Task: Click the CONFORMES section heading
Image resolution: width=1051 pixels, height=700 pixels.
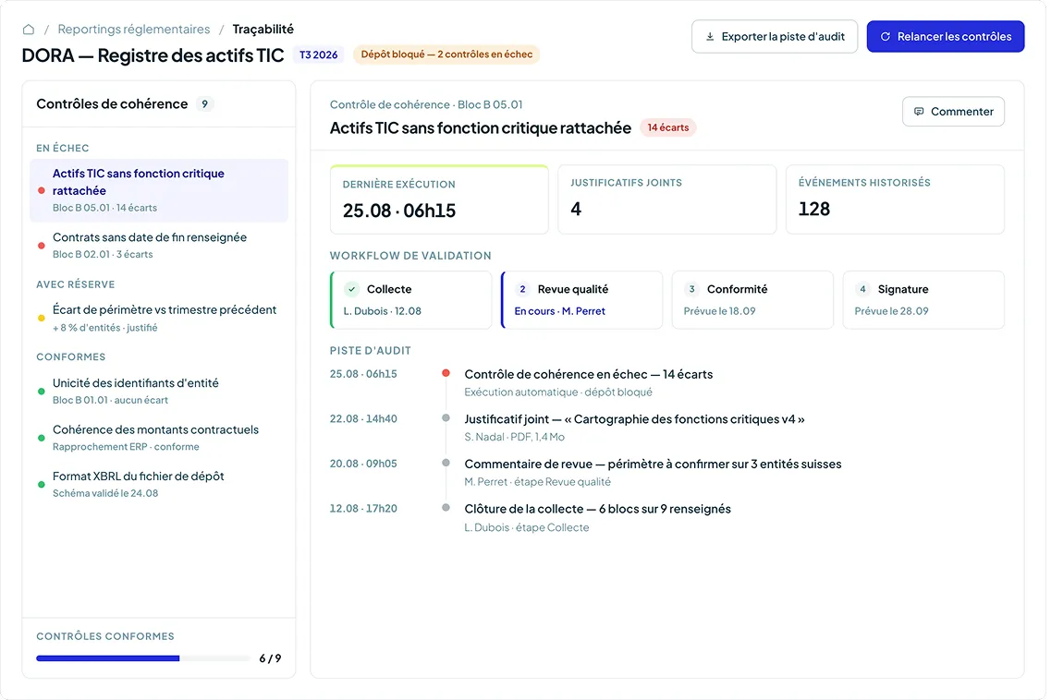Action: pos(70,357)
